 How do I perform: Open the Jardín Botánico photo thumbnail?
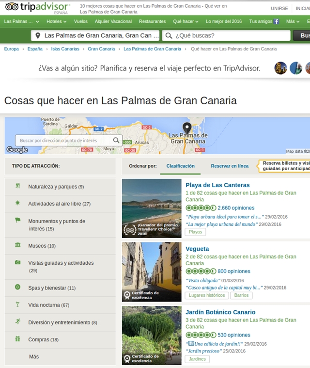[152, 336]
